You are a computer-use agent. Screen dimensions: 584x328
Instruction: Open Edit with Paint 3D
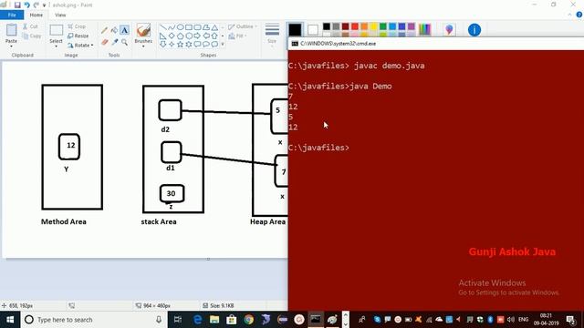coord(449,30)
